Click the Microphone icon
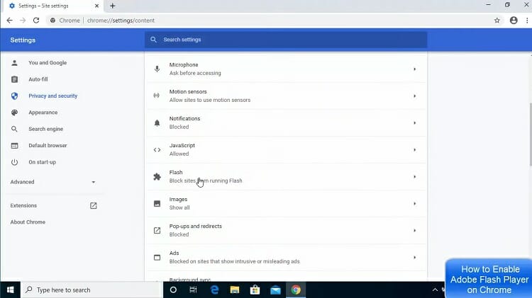 click(157, 69)
